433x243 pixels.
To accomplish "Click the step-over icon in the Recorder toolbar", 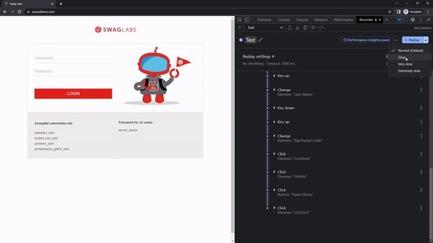I will [x=321, y=28].
